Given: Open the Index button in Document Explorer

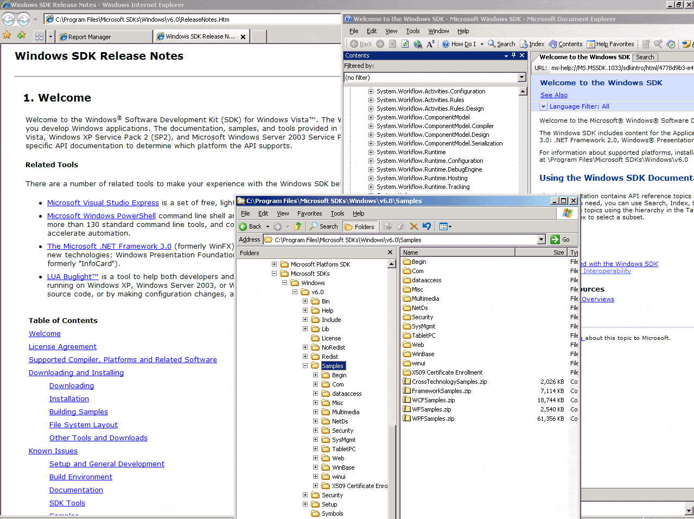Looking at the screenshot, I should pos(532,44).
